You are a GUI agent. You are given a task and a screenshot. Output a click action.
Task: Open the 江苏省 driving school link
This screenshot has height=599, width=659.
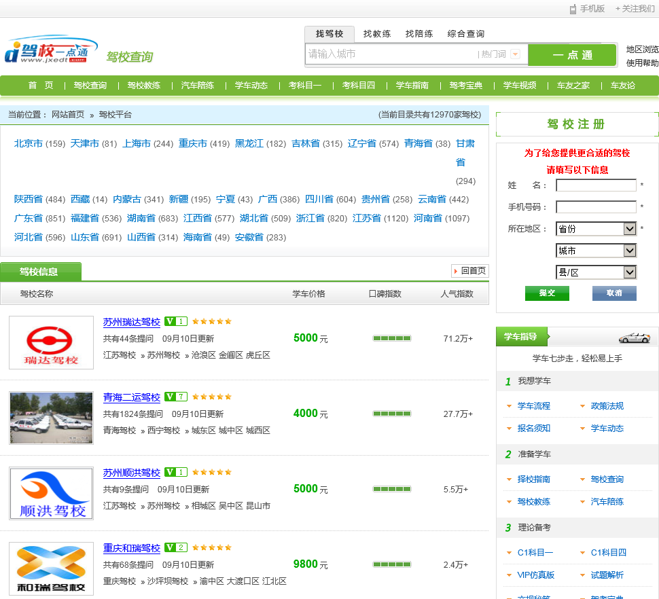tap(367, 219)
